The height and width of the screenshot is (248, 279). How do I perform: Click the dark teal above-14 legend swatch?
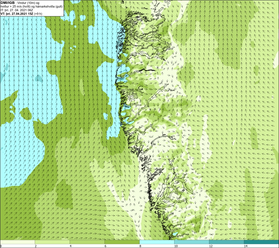[x=261, y=242]
